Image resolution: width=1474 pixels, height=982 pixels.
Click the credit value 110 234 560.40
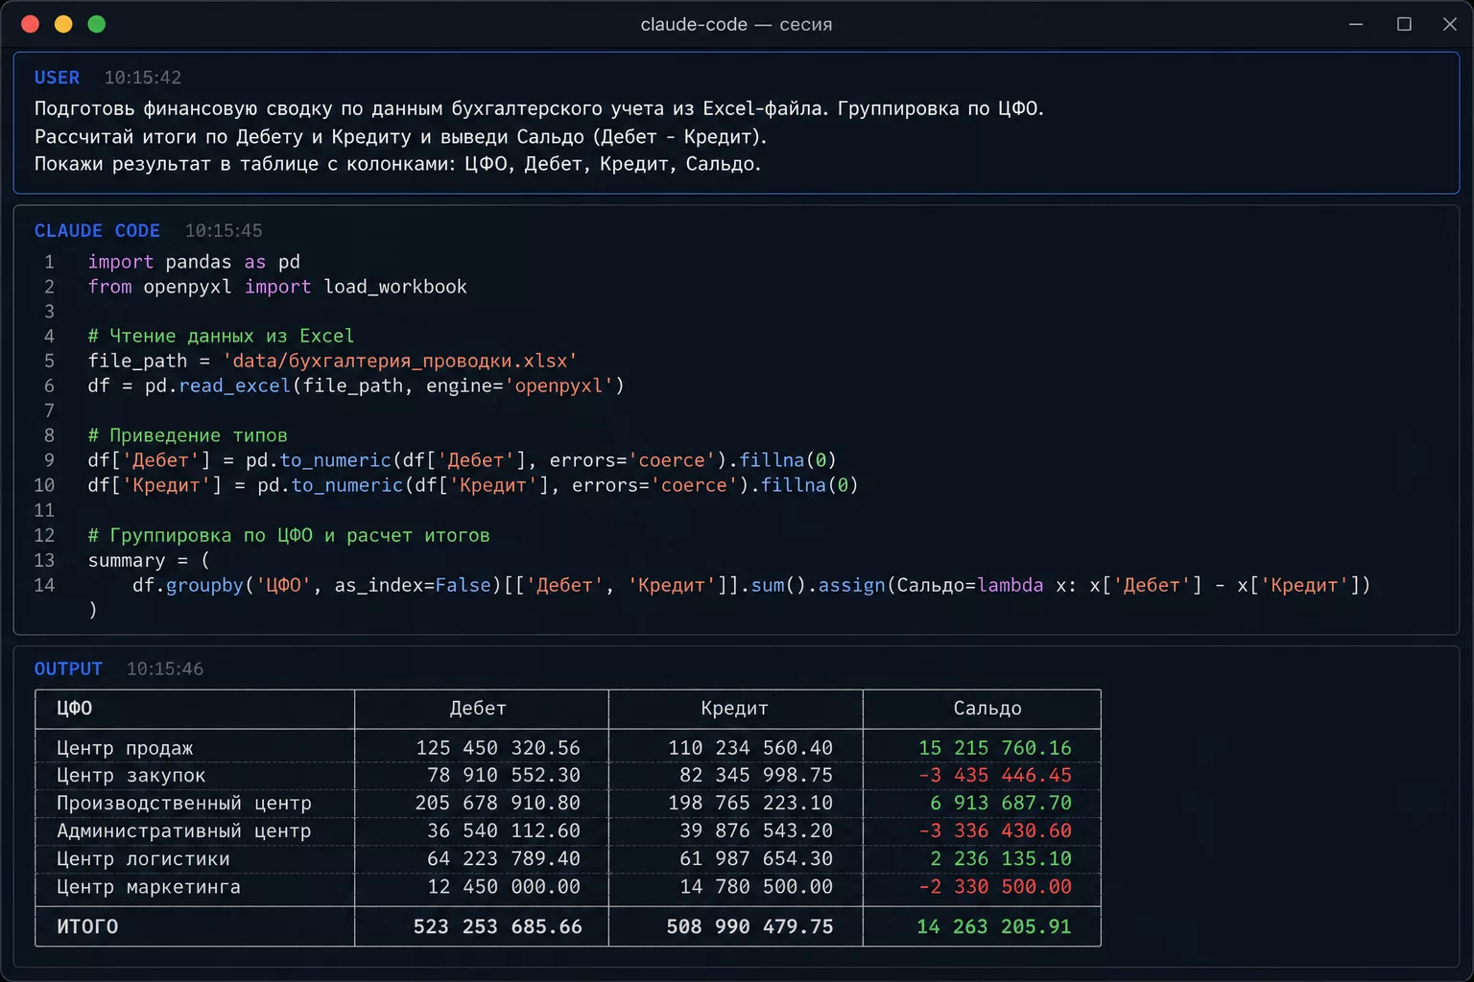pos(750,748)
